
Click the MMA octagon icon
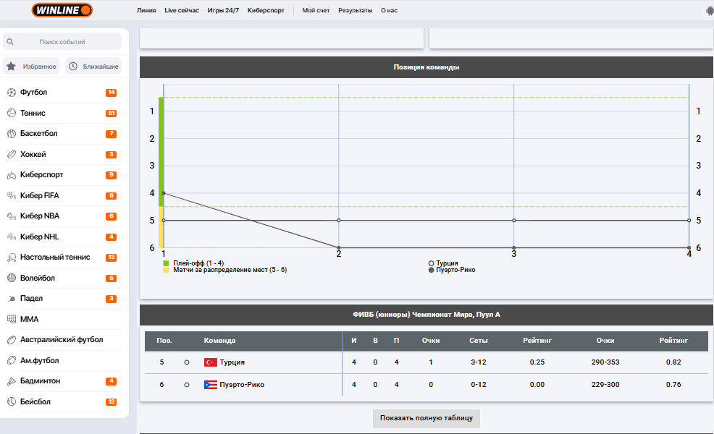[12, 319]
